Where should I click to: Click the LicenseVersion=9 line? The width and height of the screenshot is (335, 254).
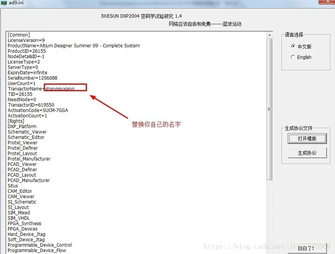click(x=26, y=40)
